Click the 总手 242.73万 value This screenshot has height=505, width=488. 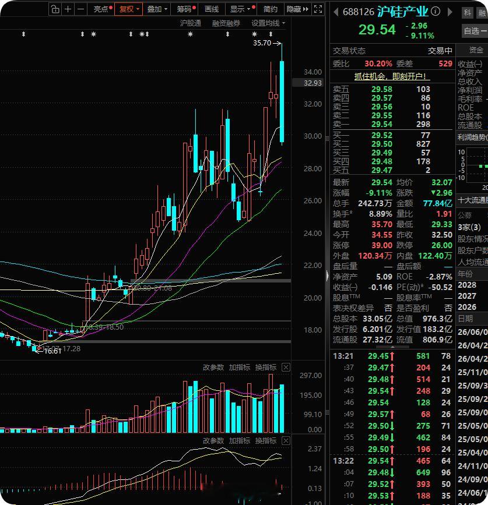click(x=375, y=203)
